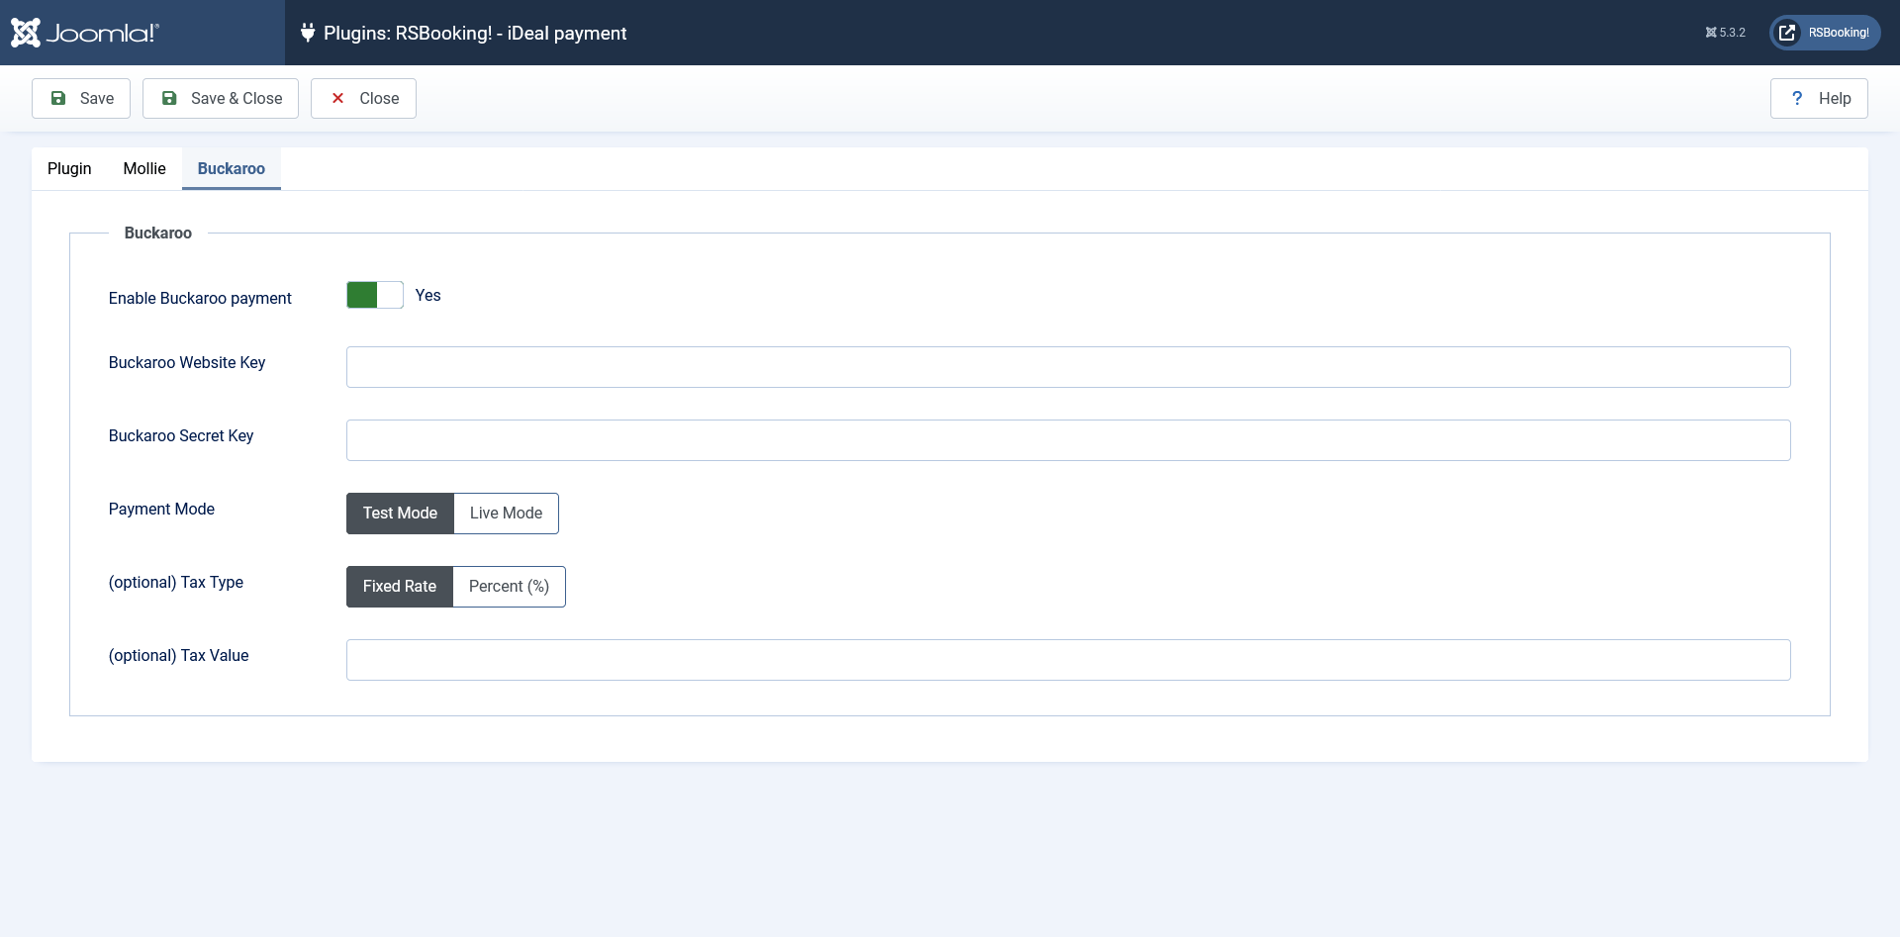Focus the Buckaroo Secret Key field
This screenshot has width=1900, height=937.
tap(1069, 440)
